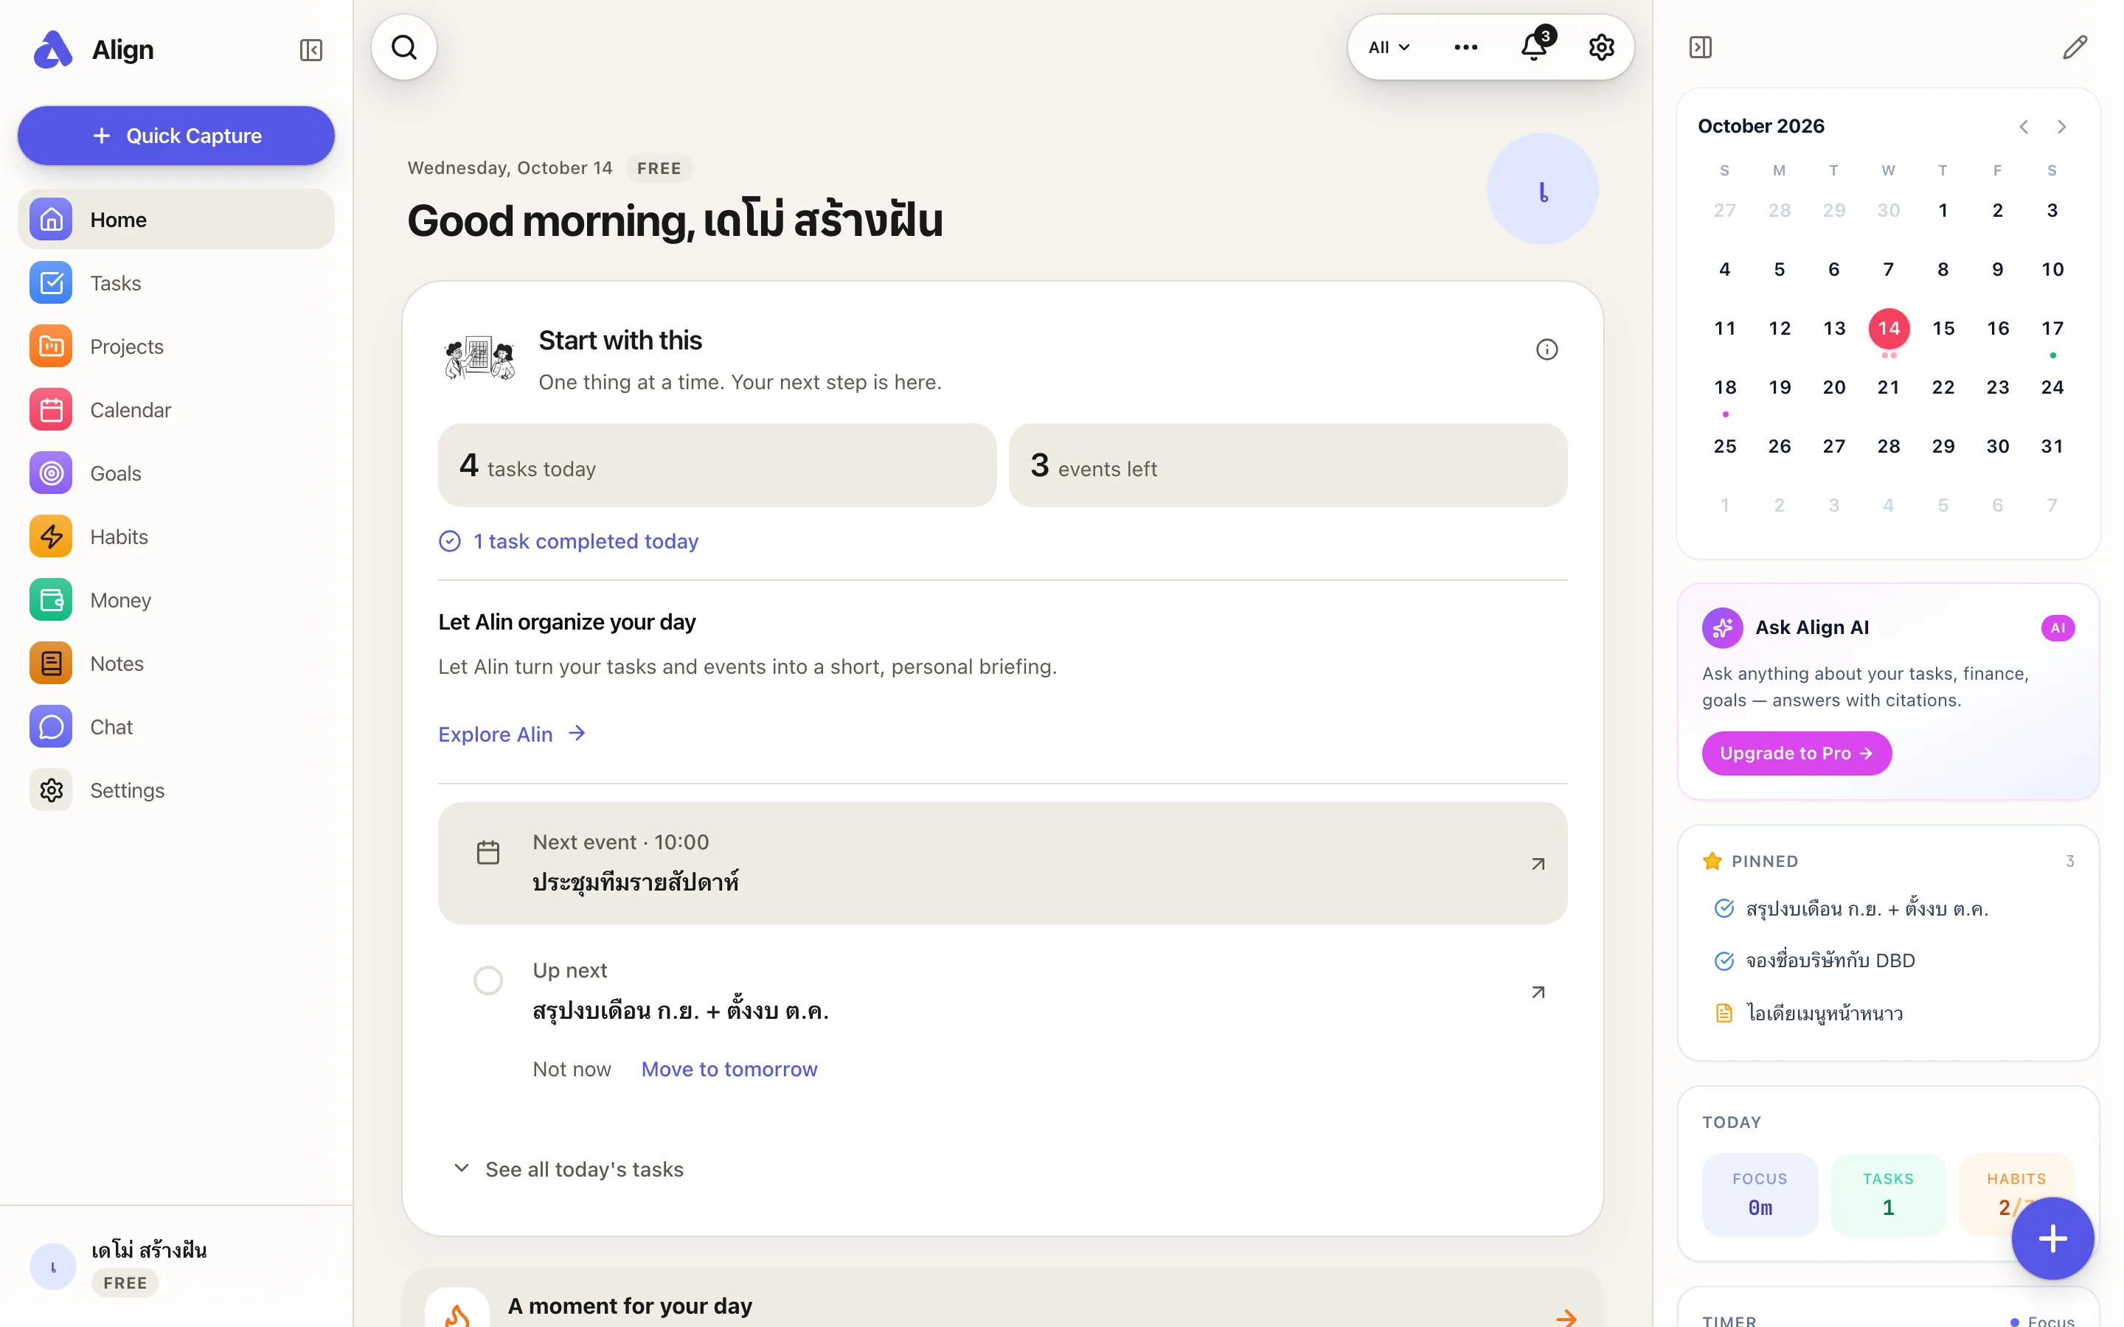
Task: Open the user profile at sidebar bottom
Action: tap(176, 1266)
